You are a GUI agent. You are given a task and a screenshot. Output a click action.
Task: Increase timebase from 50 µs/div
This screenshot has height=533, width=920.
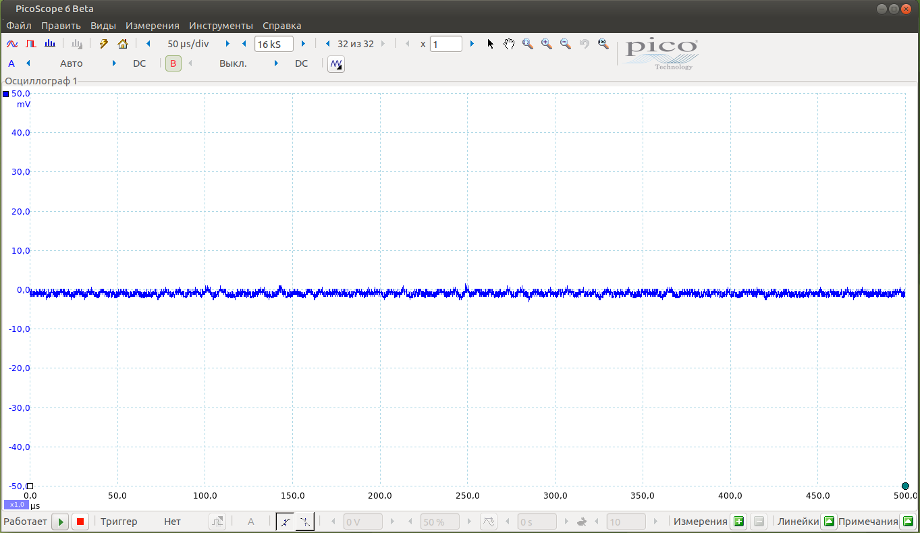point(227,44)
